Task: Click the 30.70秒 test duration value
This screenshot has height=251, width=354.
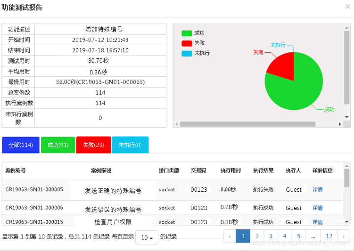Action: [x=98, y=60]
